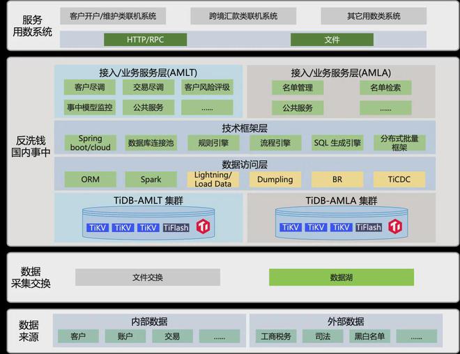Select the 事中模型监控 module

(90, 107)
